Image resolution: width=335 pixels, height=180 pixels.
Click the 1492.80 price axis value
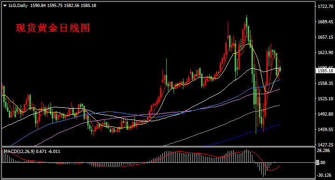pos(325,114)
